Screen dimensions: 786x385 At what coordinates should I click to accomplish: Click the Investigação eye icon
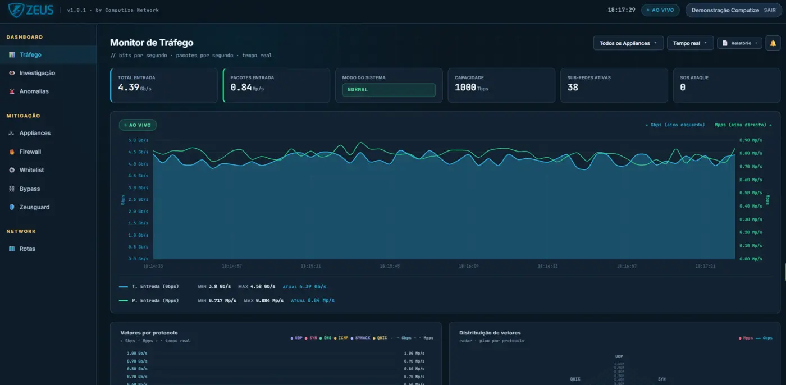[x=12, y=73]
